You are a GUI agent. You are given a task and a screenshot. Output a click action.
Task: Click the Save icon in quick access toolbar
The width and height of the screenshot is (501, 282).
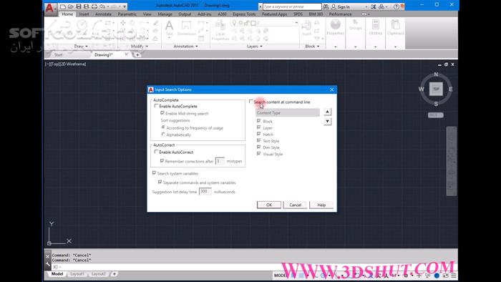[79, 6]
